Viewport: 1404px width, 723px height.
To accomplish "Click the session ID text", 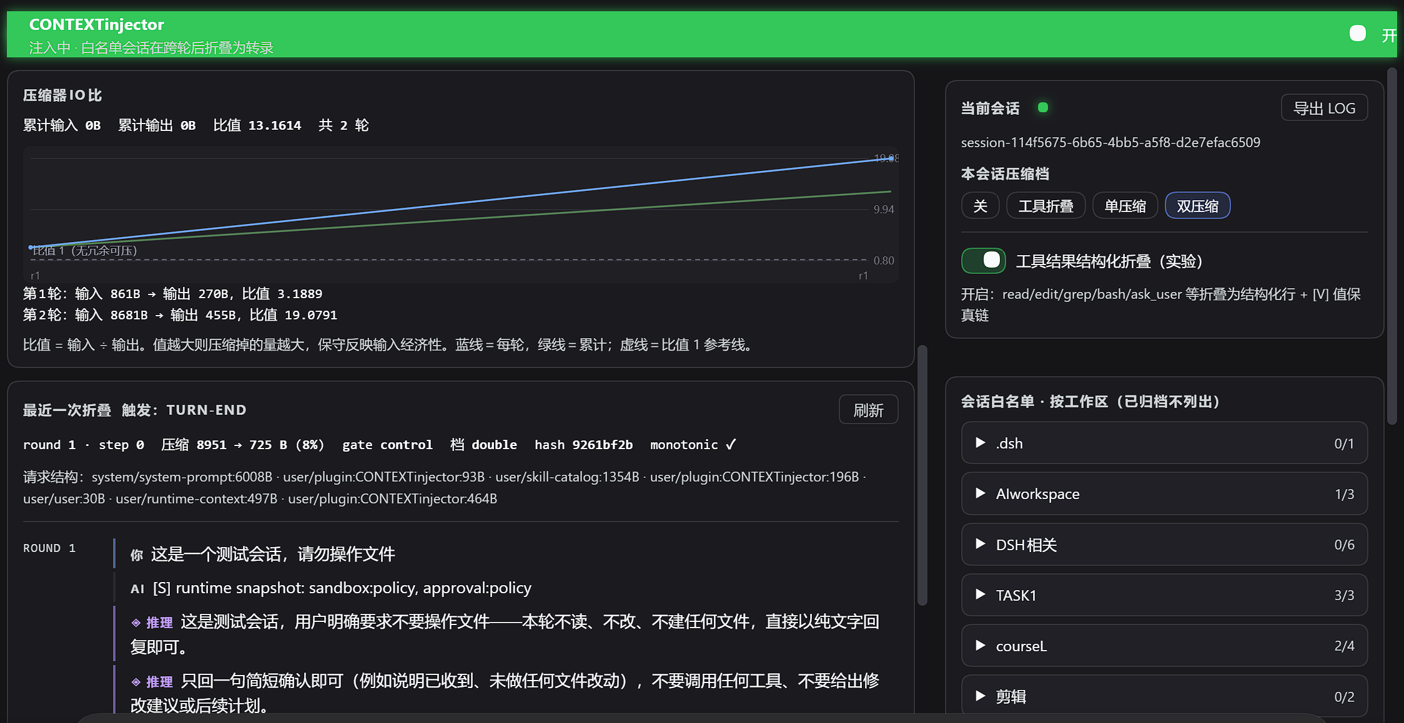I will 1110,142.
